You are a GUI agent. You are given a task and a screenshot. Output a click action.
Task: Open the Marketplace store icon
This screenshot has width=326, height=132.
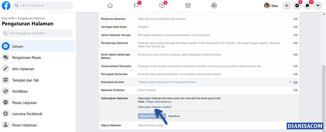coord(188,6)
